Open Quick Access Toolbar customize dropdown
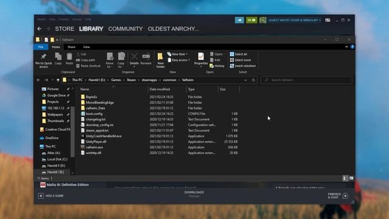Viewport: 389px width, 219px height. pos(57,40)
